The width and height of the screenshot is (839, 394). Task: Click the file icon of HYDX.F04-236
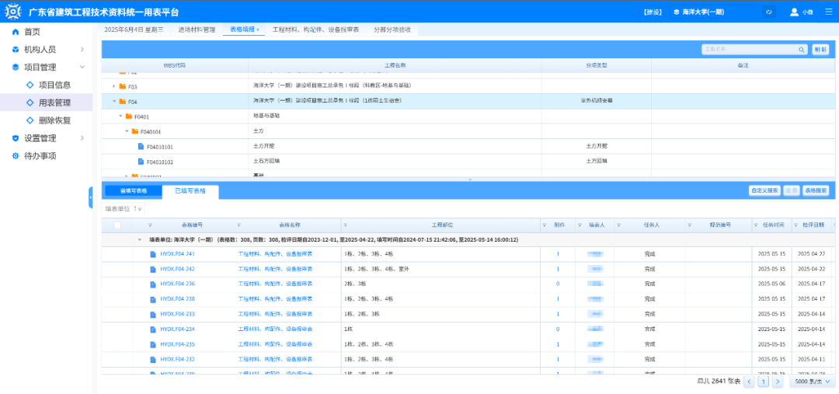click(x=153, y=284)
